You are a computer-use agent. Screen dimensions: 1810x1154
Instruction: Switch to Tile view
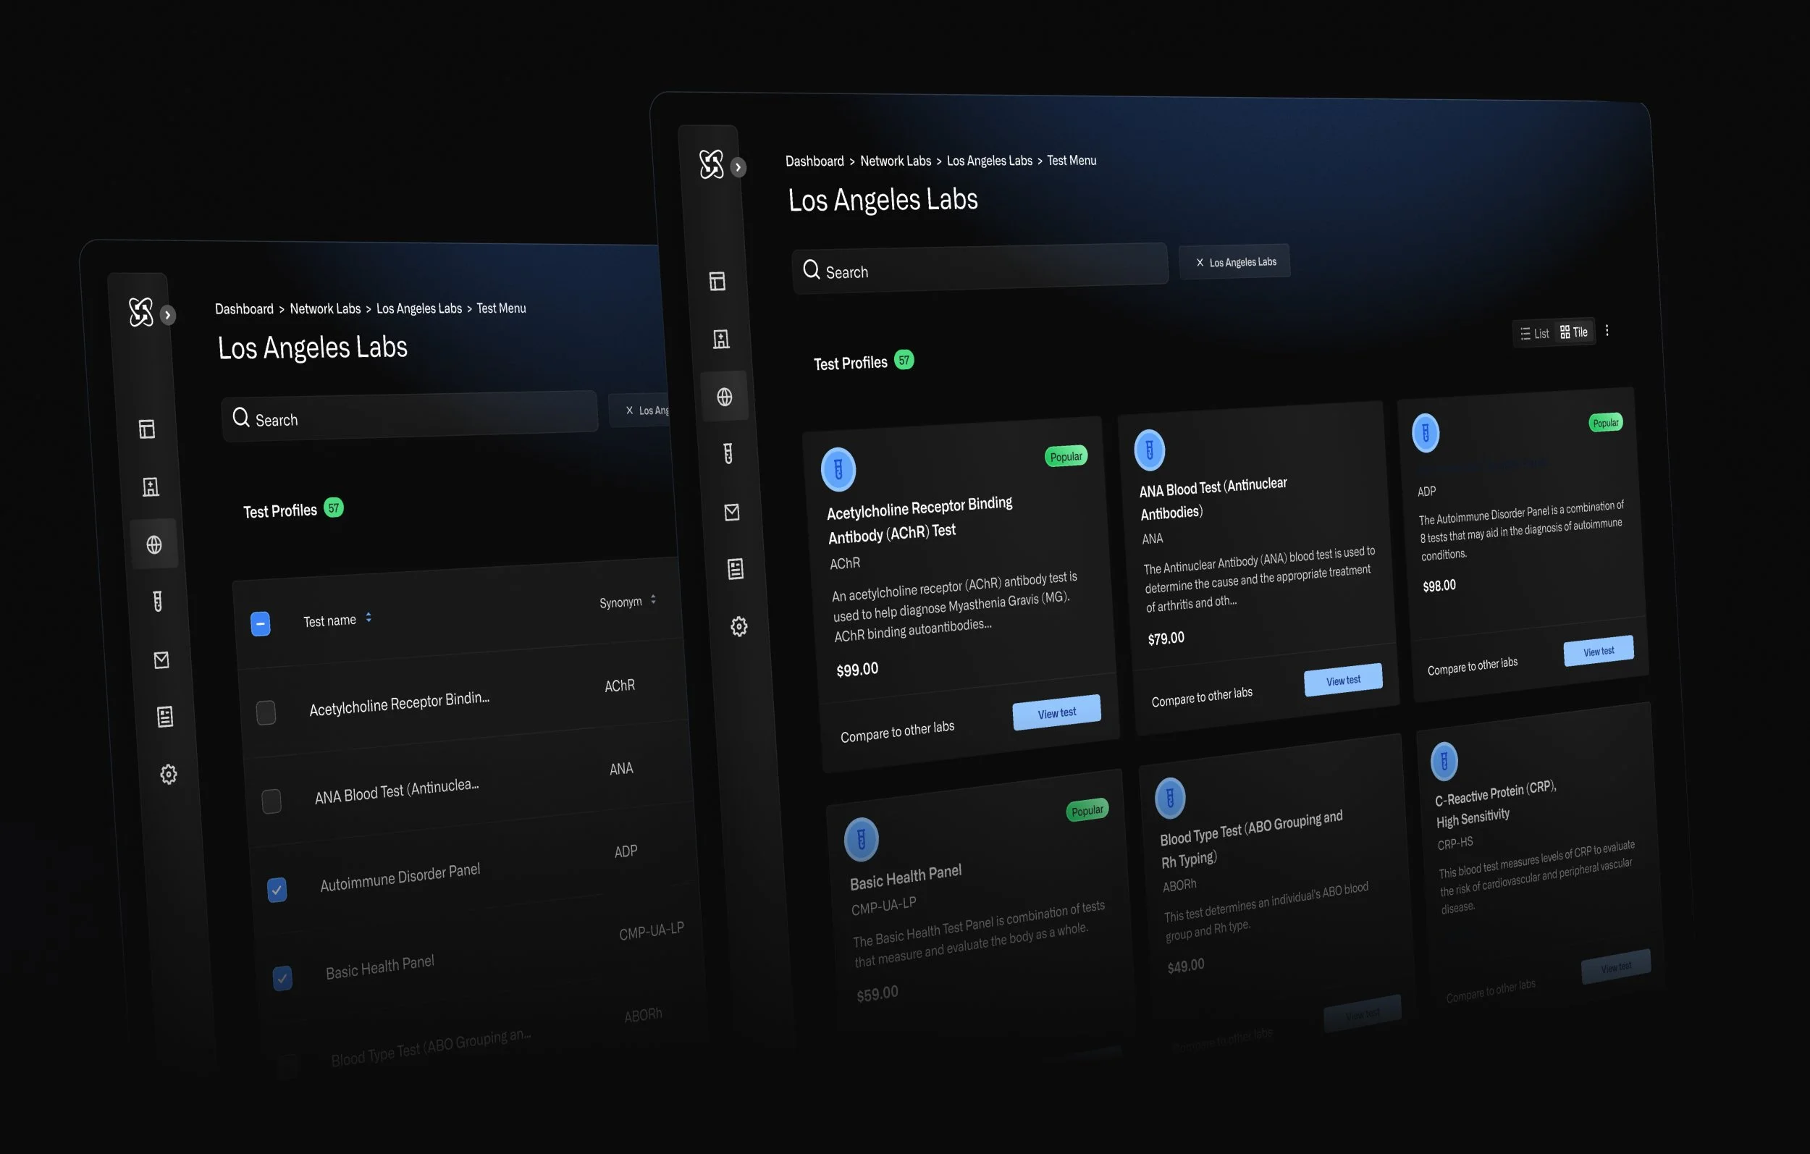pyautogui.click(x=1573, y=332)
